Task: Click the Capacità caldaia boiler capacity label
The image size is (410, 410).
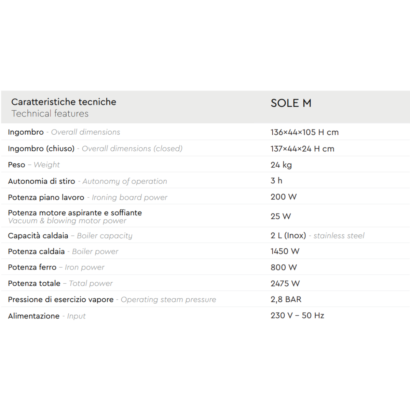Action: [x=70, y=236]
